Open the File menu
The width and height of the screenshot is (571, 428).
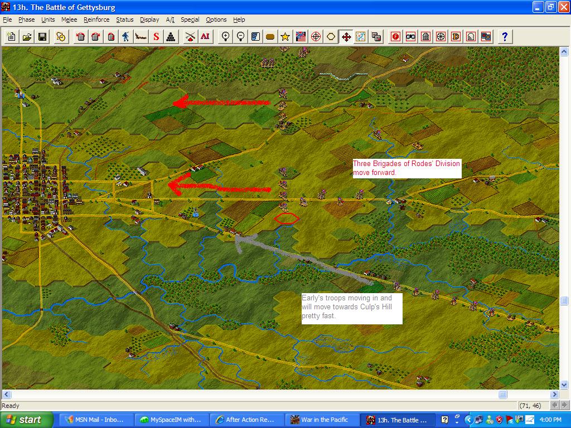[x=7, y=20]
